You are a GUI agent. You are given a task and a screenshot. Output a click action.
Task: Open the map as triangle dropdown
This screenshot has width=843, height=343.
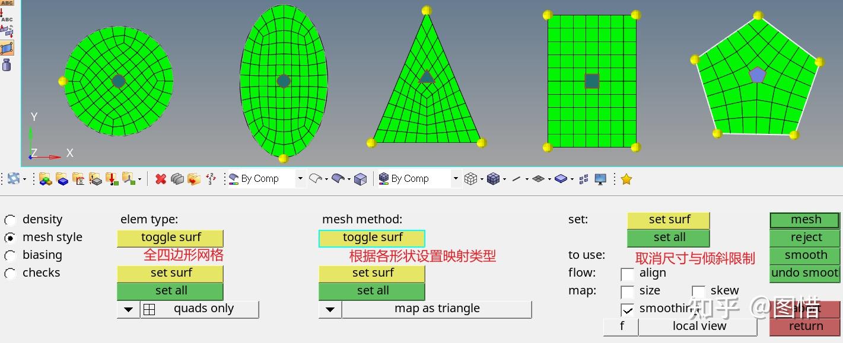[x=330, y=309]
